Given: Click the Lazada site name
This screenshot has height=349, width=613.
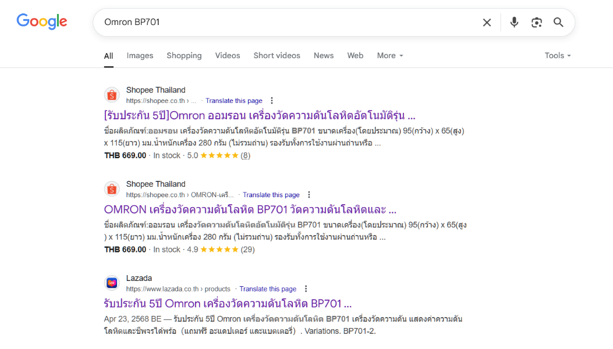Looking at the screenshot, I should pos(139,278).
